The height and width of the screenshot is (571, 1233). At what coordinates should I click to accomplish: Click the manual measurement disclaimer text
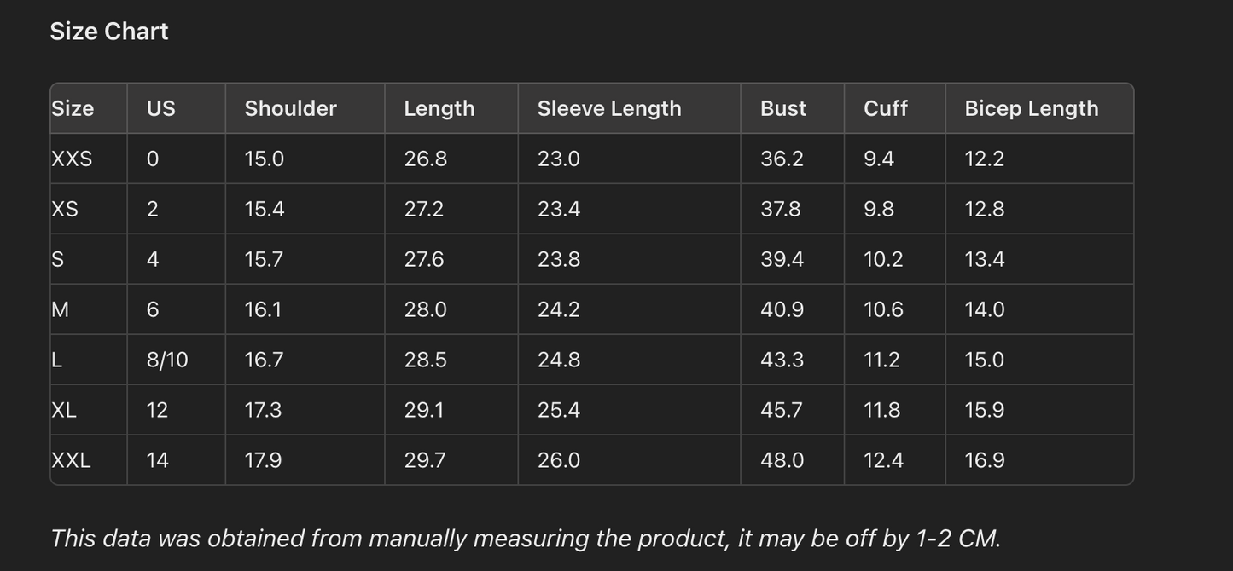525,539
